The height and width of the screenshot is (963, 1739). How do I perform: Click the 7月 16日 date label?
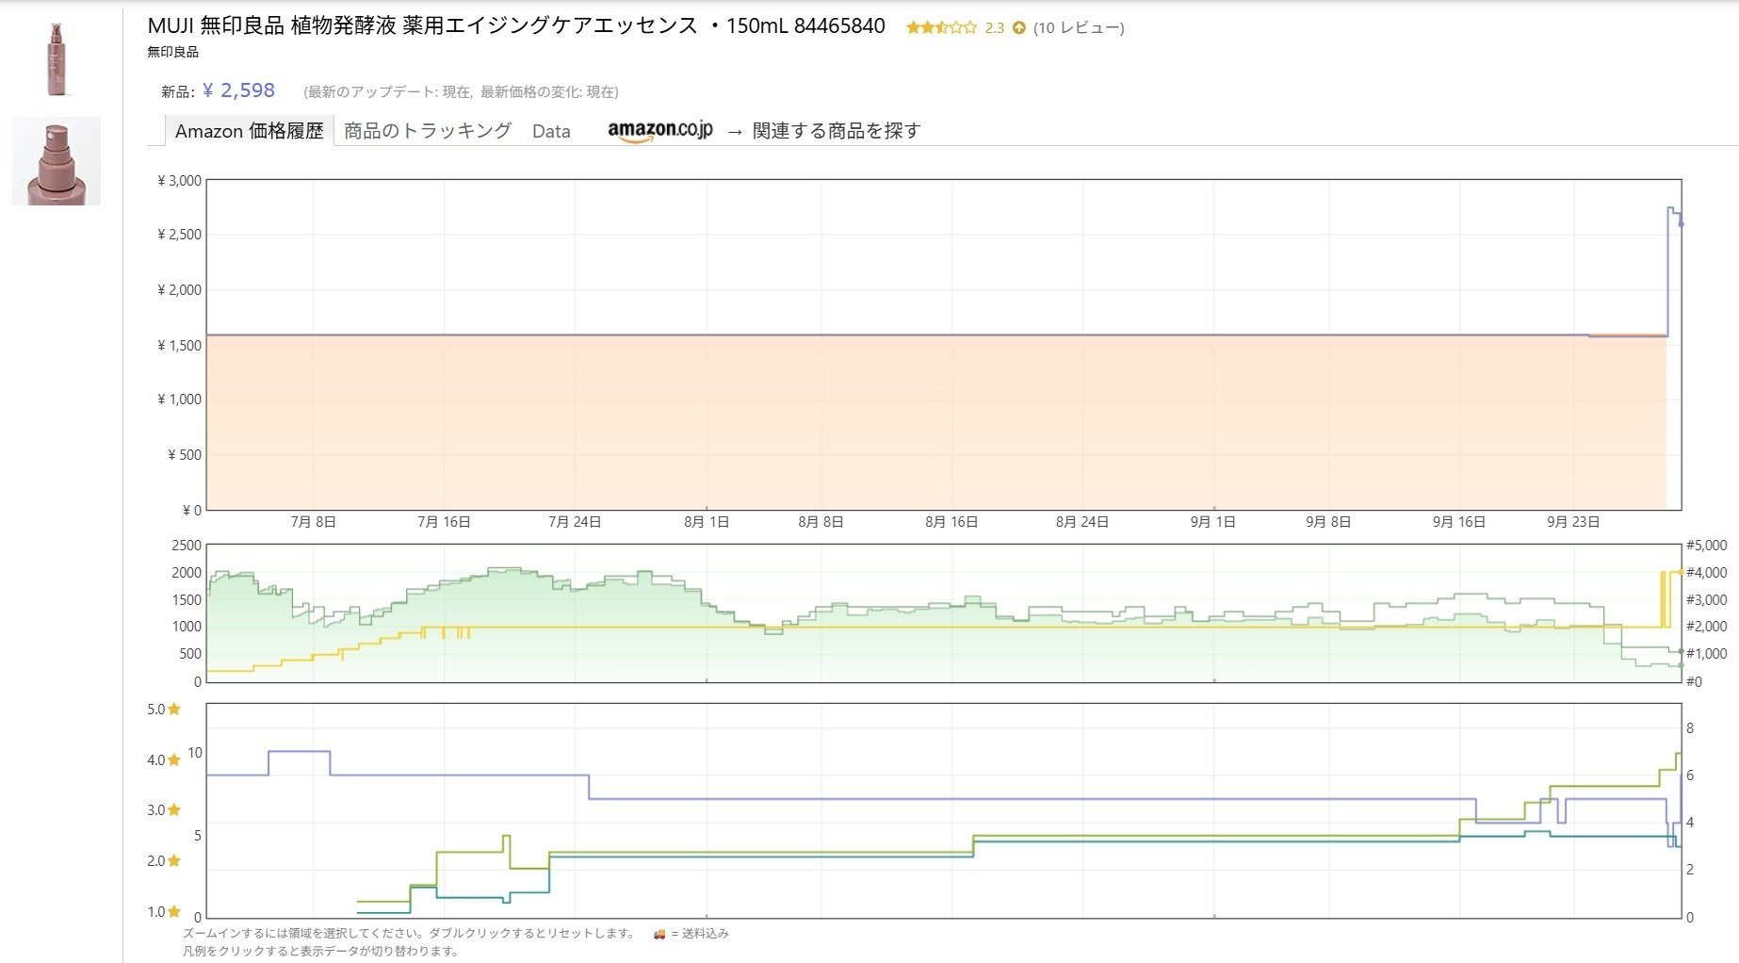[x=444, y=522]
